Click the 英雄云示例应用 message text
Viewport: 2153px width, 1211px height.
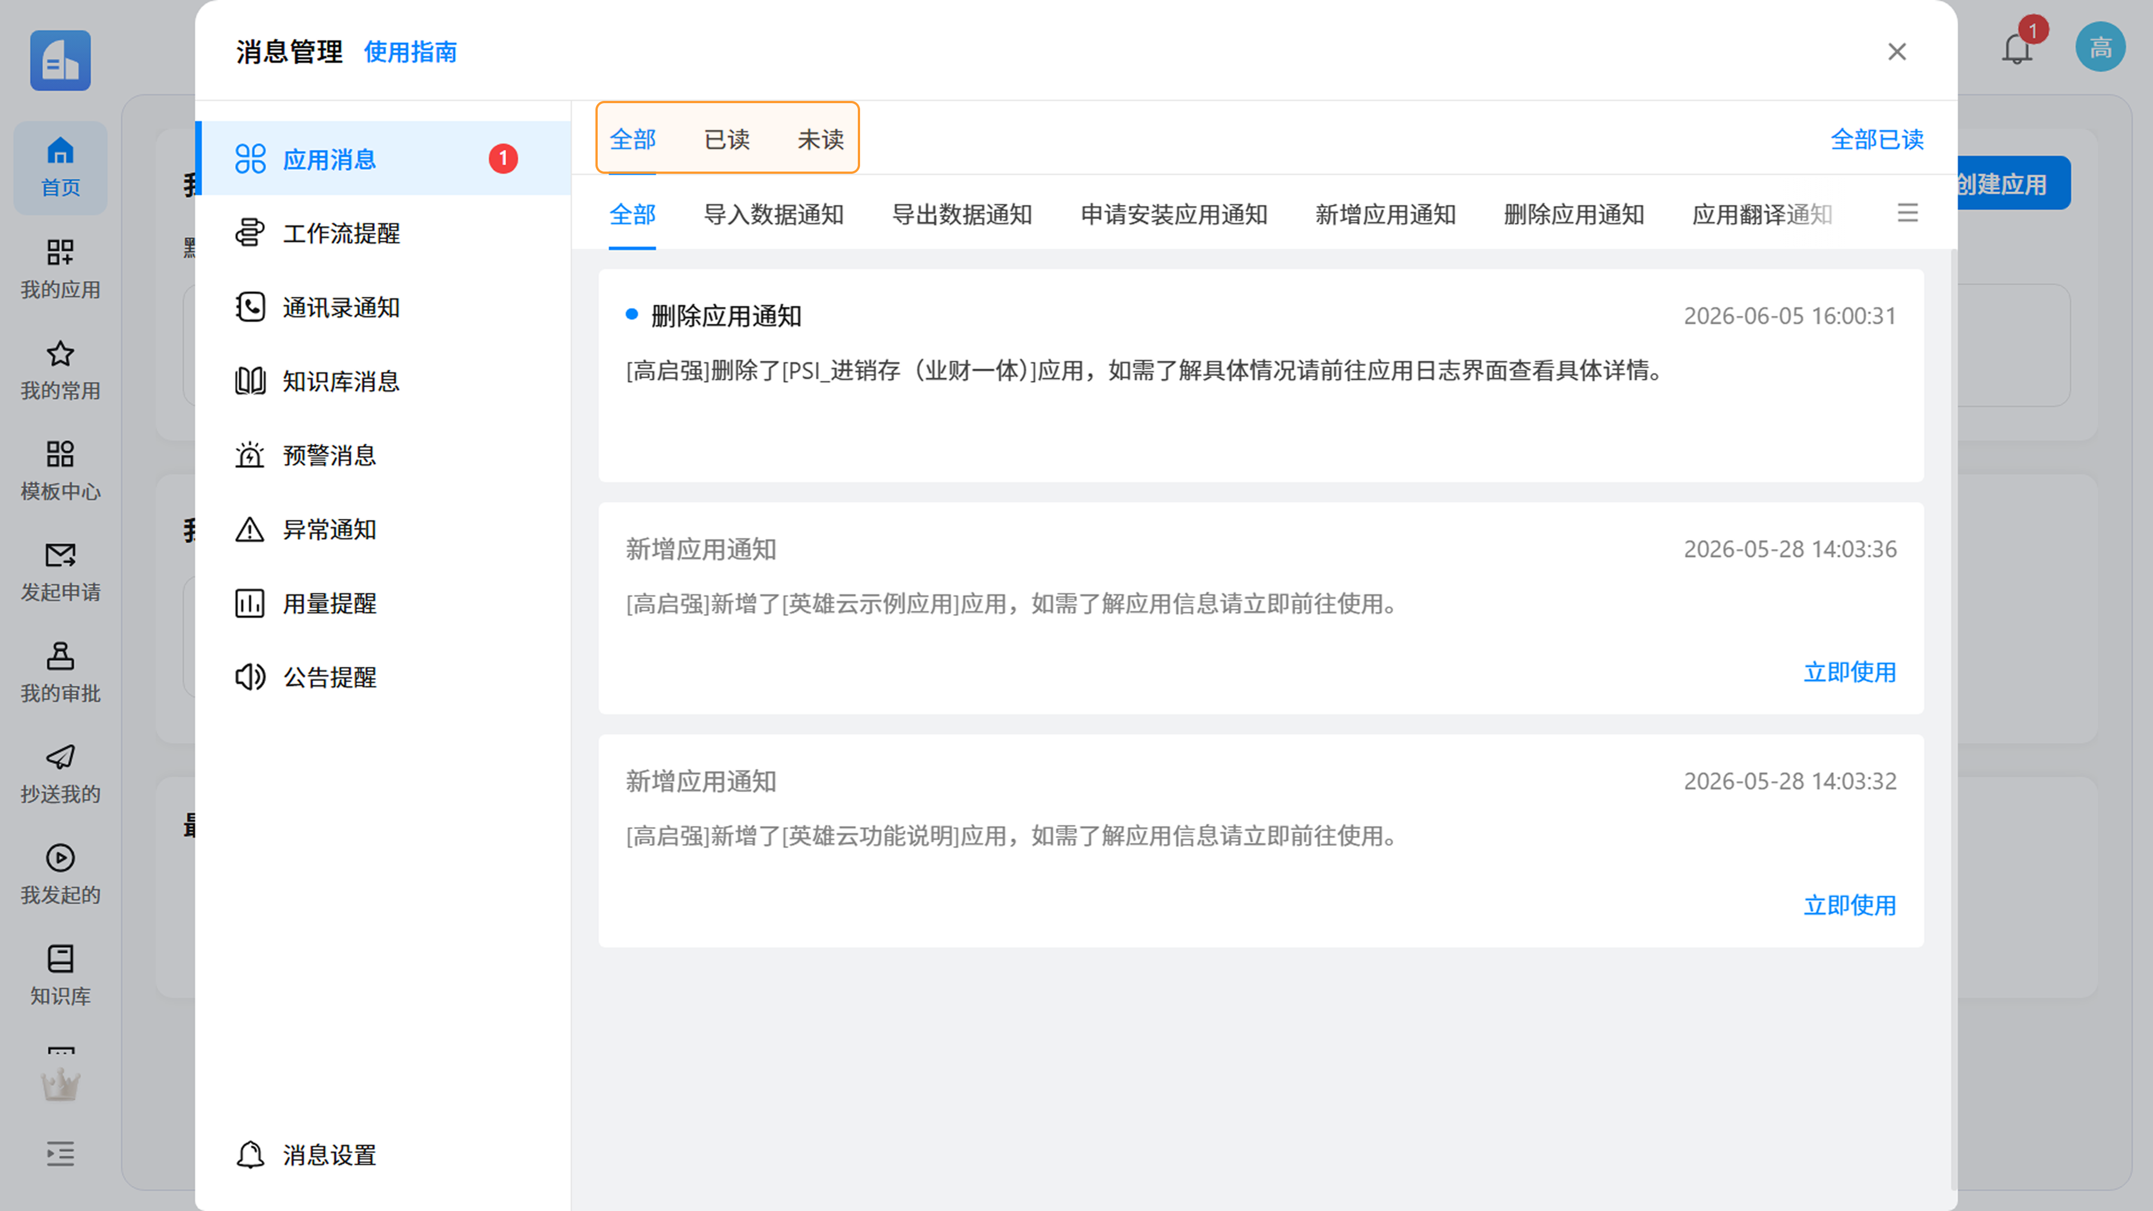(1013, 603)
